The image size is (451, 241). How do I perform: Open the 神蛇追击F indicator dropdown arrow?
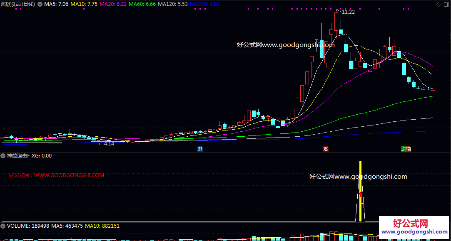[3, 156]
